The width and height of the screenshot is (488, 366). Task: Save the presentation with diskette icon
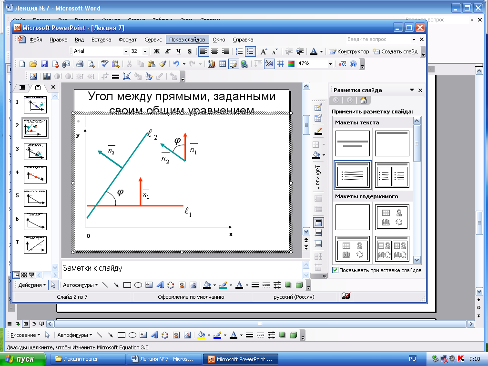pyautogui.click(x=44, y=64)
